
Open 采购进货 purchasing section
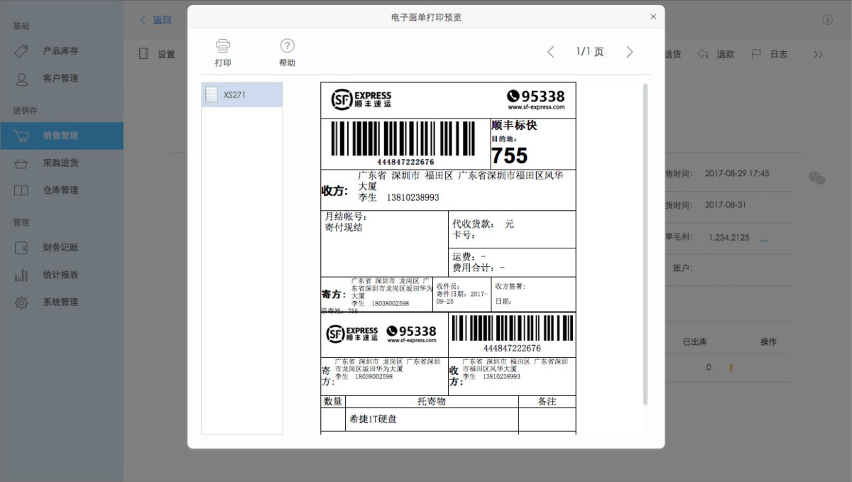60,163
